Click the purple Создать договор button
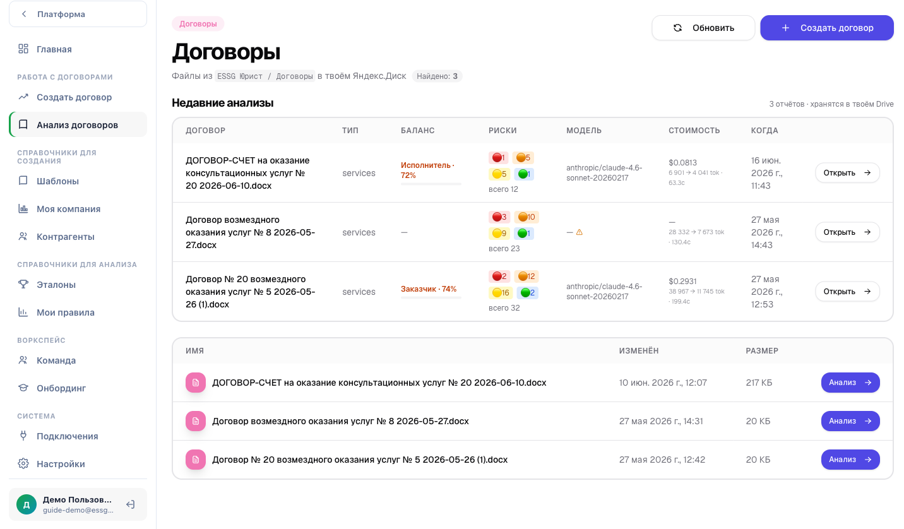The width and height of the screenshot is (904, 529). pyautogui.click(x=827, y=28)
